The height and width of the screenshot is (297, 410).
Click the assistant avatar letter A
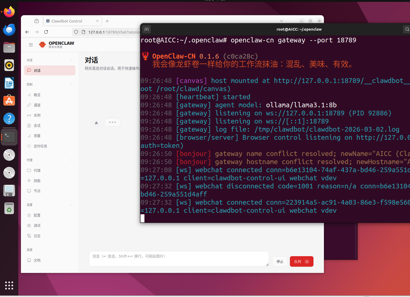(96, 123)
